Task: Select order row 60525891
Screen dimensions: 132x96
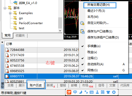Action: click(x=17, y=81)
